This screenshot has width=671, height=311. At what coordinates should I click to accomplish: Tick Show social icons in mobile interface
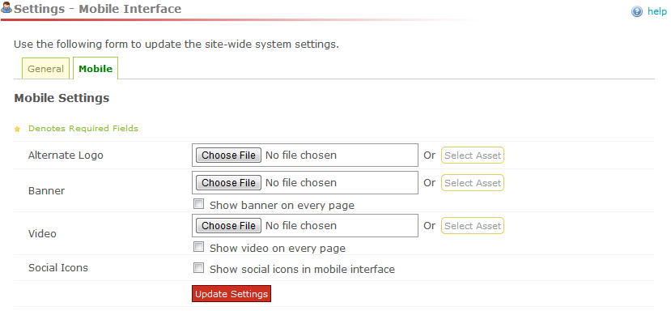[x=198, y=268]
